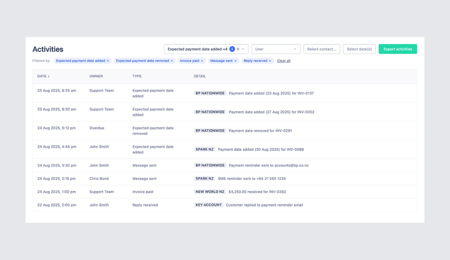The image size is (450, 260).
Task: Click the SPARK NZ tag for INV-0088
Action: point(204,149)
